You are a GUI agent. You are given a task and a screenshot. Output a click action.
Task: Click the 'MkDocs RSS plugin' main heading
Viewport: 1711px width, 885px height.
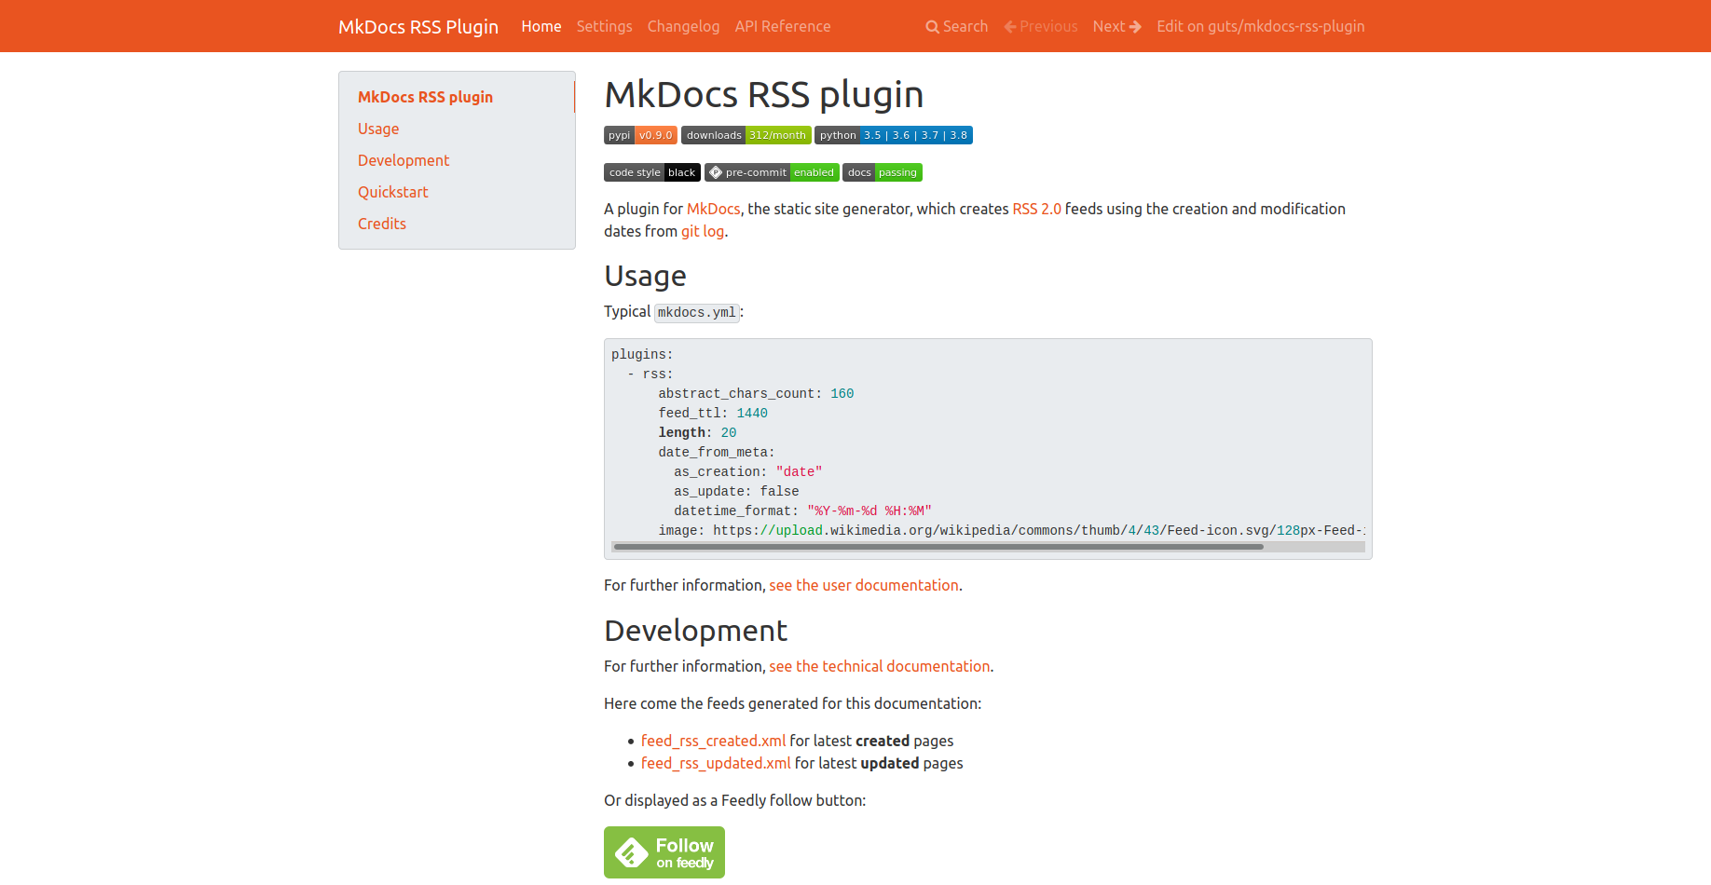click(764, 94)
